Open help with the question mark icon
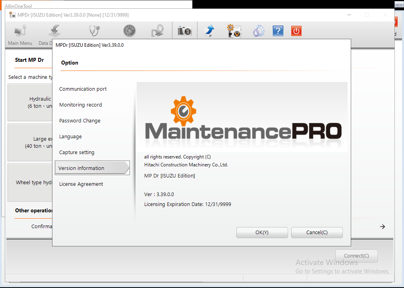The width and height of the screenshot is (404, 288). tap(278, 31)
